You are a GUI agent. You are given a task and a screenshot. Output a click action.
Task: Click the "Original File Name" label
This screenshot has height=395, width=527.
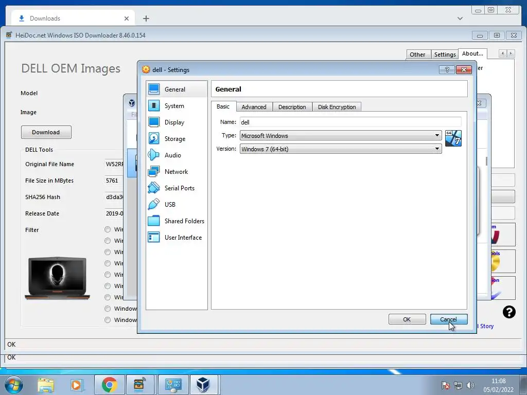pos(50,164)
